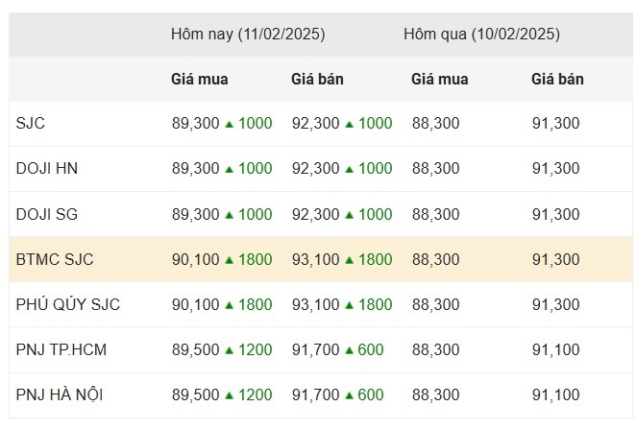Open the BTMC SJC row label

[55, 259]
